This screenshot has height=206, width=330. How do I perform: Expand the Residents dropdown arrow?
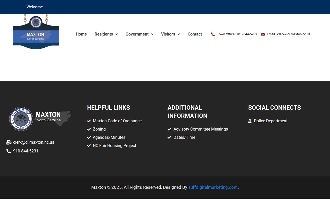(117, 34)
